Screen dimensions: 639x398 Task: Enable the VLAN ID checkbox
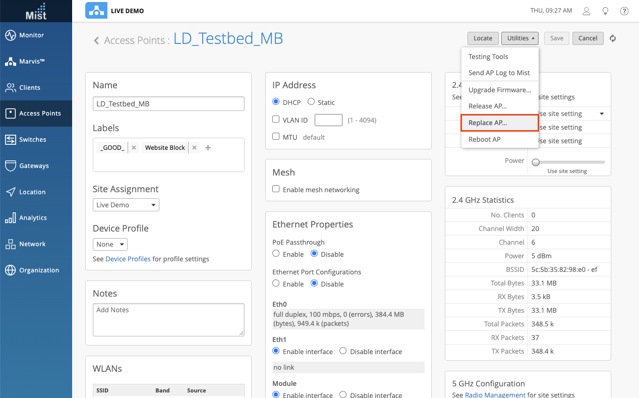coord(276,120)
